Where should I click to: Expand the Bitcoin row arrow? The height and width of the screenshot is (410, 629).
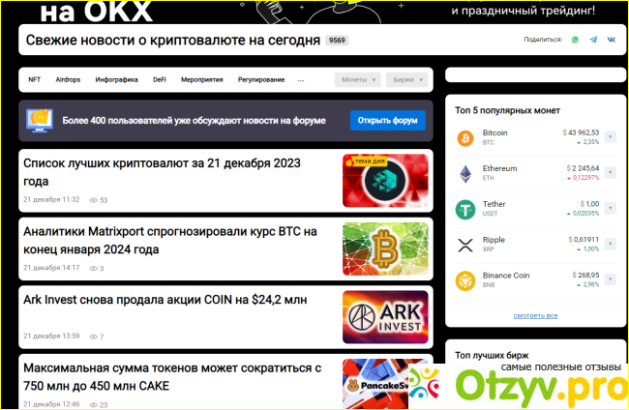(x=610, y=137)
